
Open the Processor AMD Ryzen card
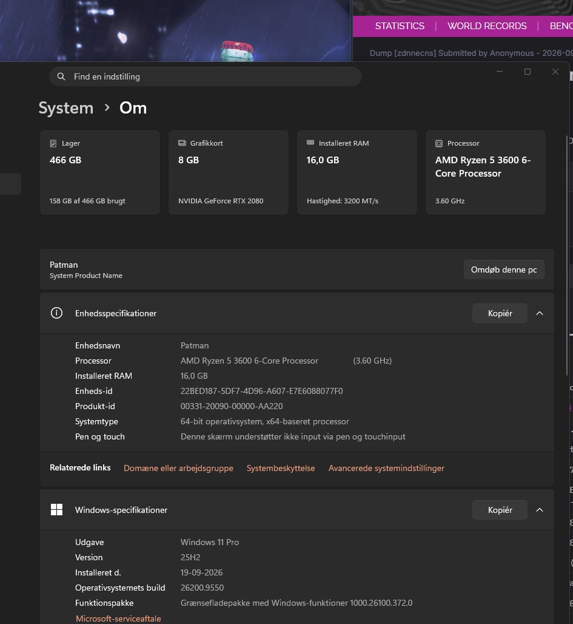pyautogui.click(x=485, y=172)
